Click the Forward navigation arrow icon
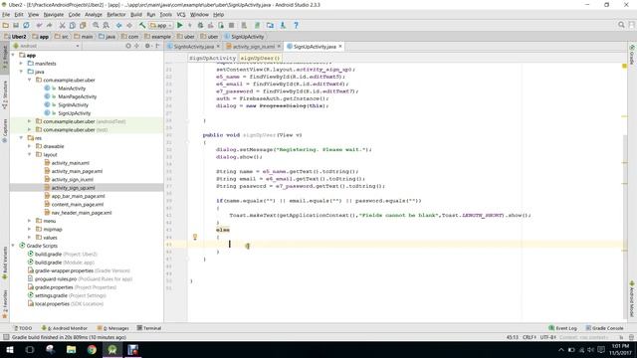Viewport: 637px width, 358px height. coord(129,25)
